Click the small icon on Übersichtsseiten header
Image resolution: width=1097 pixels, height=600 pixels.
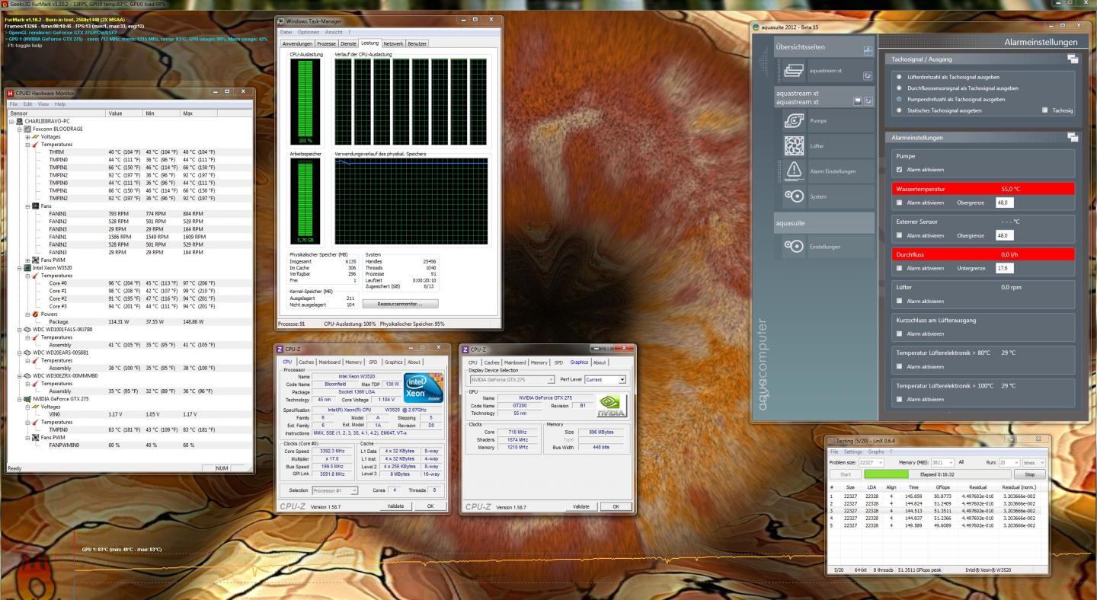tap(868, 50)
